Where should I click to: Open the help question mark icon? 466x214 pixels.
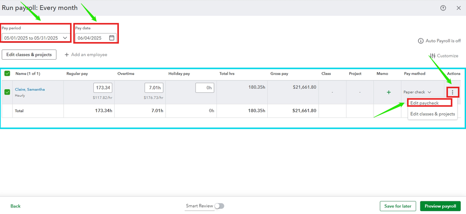443,8
